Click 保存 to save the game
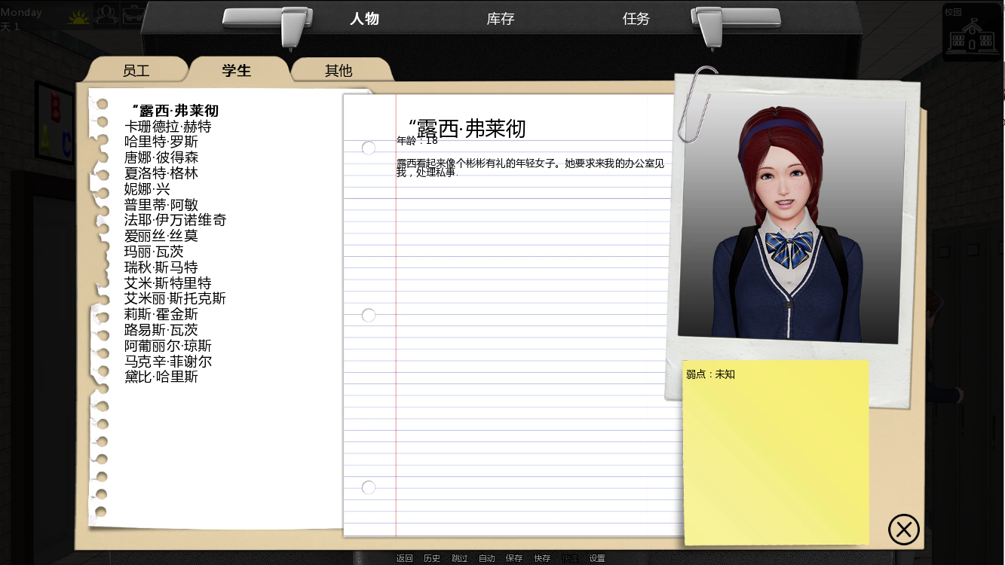The image size is (1005, 565). click(514, 558)
